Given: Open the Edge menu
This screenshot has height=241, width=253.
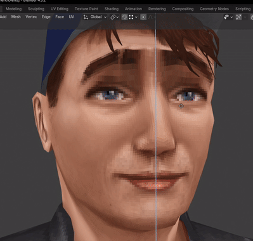Looking at the screenshot, I should 46,16.
